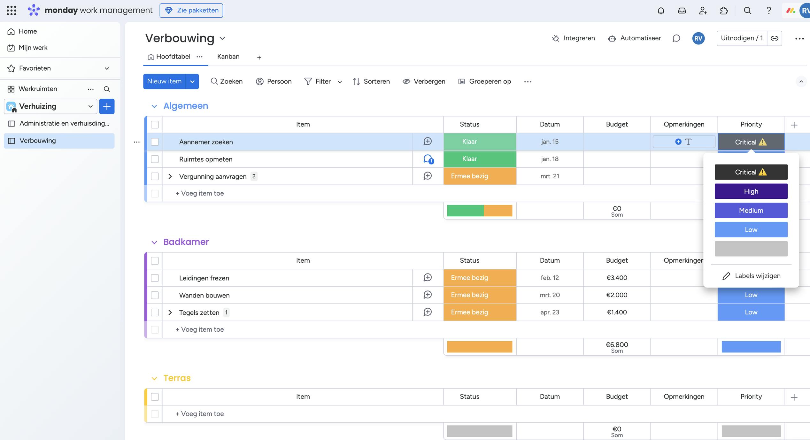Click the search everything magnifier
This screenshot has width=810, height=440.
click(x=747, y=11)
